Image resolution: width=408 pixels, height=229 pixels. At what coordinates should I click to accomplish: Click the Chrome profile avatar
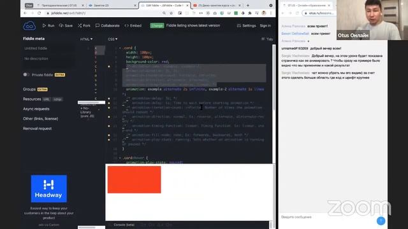tap(264, 13)
